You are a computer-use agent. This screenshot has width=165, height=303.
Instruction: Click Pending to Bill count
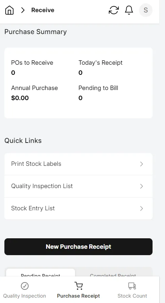tap(80, 98)
